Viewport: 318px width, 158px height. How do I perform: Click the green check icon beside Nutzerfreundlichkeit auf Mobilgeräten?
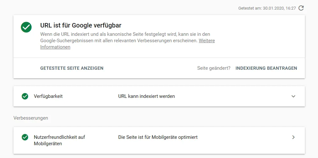pos(25,137)
